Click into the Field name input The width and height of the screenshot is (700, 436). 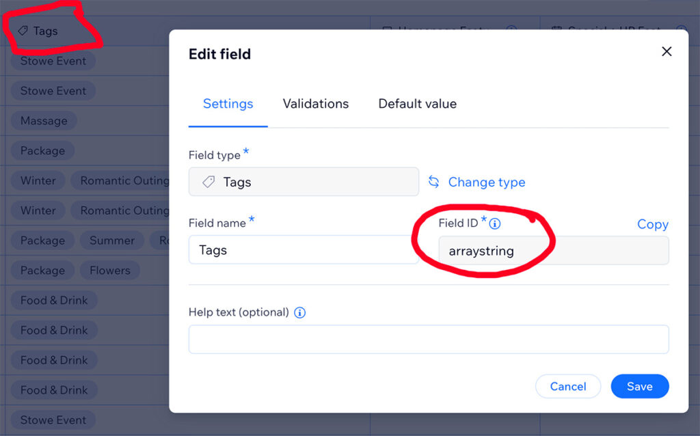[304, 250]
